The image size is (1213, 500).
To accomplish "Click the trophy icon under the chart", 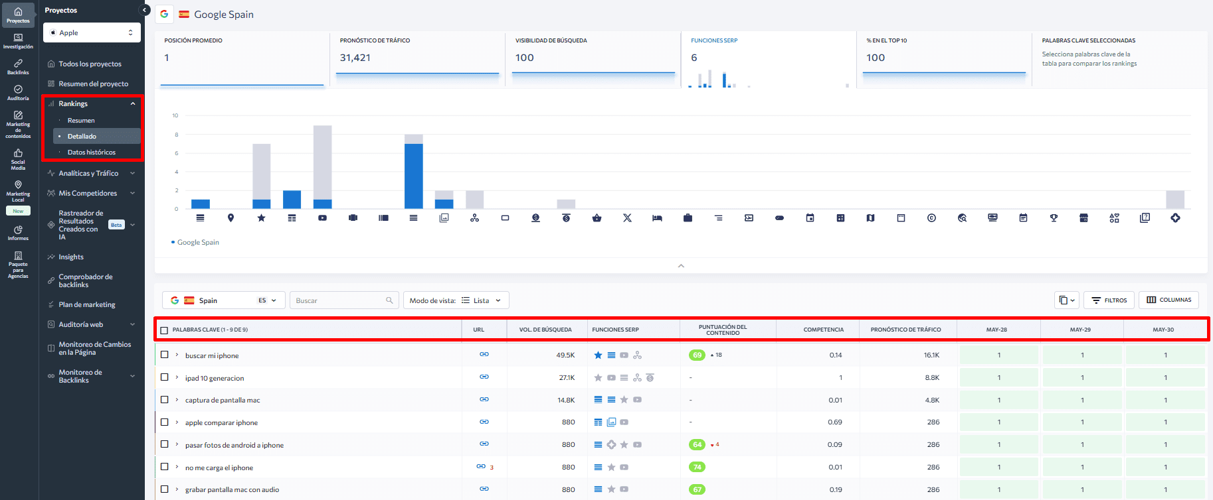I will 1054,218.
